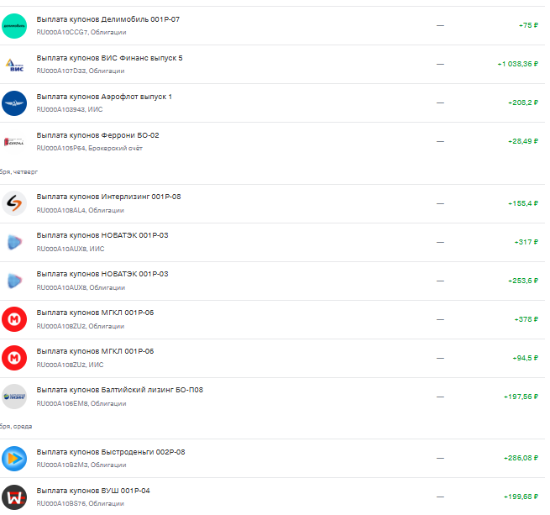Click the НОВАТЭК logo in the +317 ₽ row

(14, 242)
